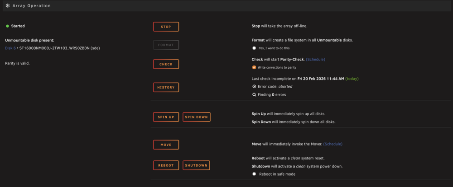
Task: Stop the array with the STOP button
Action: pos(166,27)
